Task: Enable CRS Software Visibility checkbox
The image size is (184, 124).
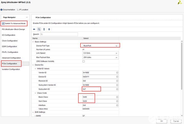Action: [84, 61]
